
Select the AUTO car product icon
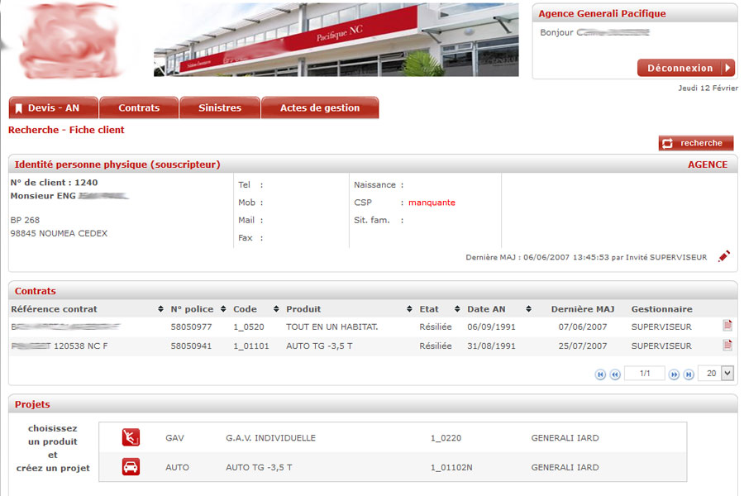(x=131, y=467)
